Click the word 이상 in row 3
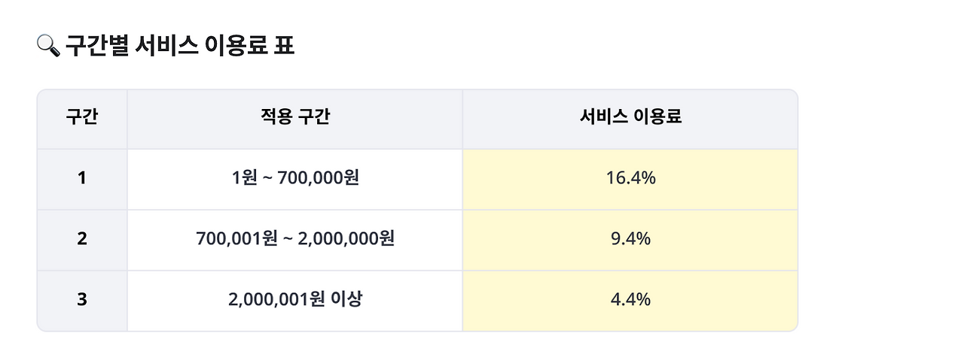The height and width of the screenshot is (360, 964). [346, 299]
